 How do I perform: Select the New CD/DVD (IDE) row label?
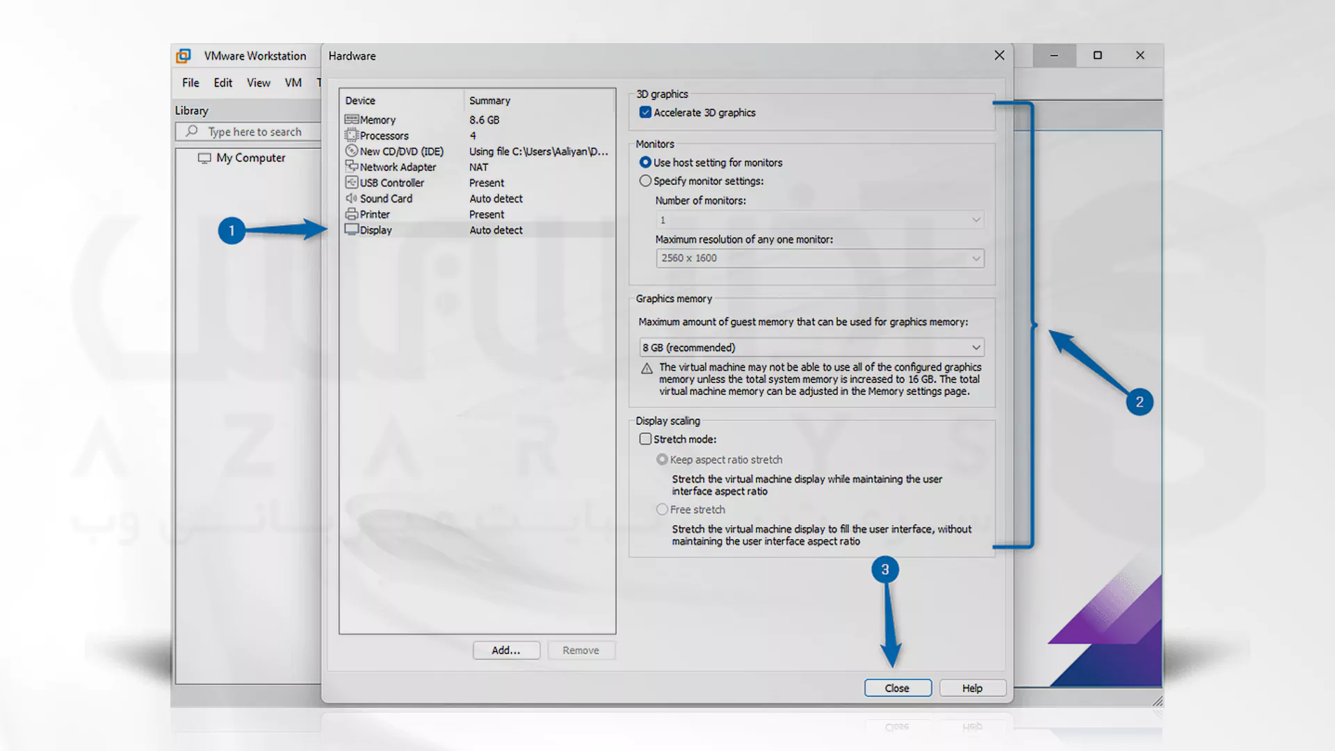(x=401, y=151)
